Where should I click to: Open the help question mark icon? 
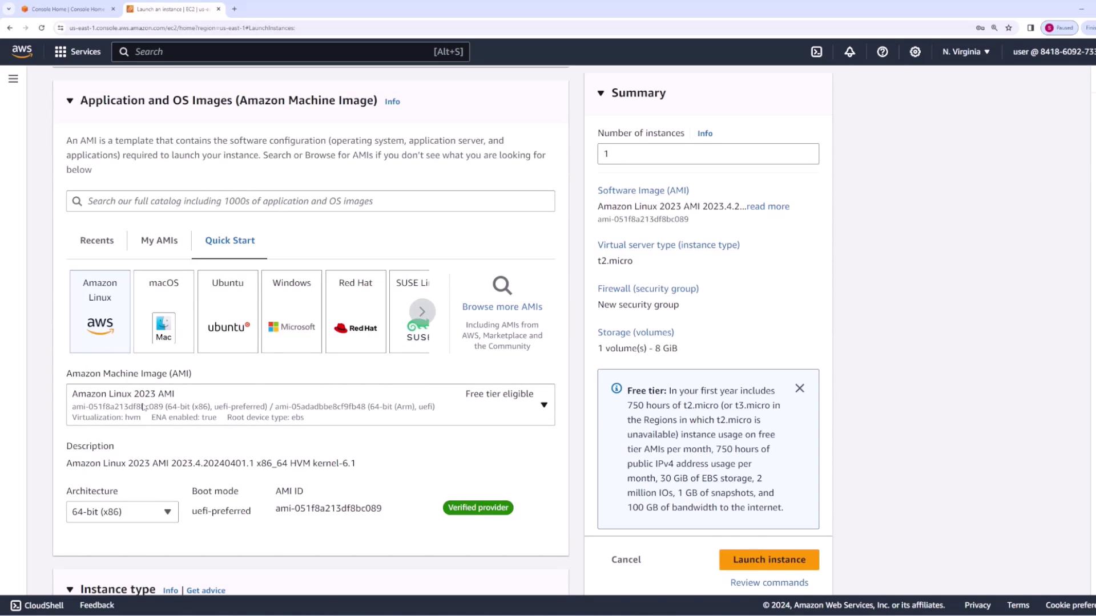click(882, 52)
